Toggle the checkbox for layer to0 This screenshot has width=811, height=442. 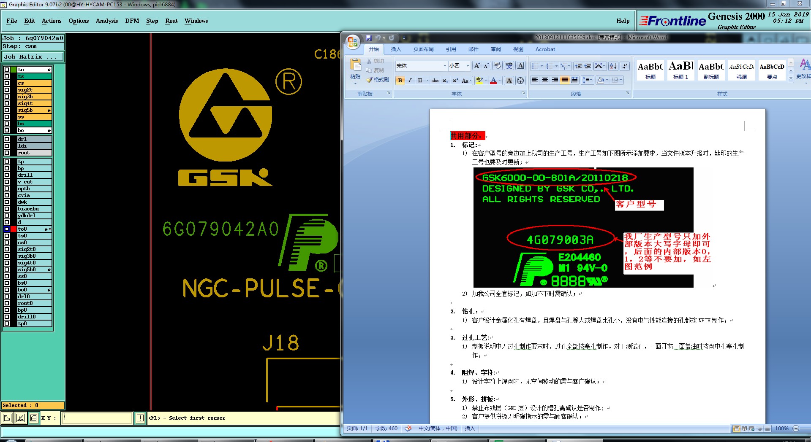coord(7,229)
